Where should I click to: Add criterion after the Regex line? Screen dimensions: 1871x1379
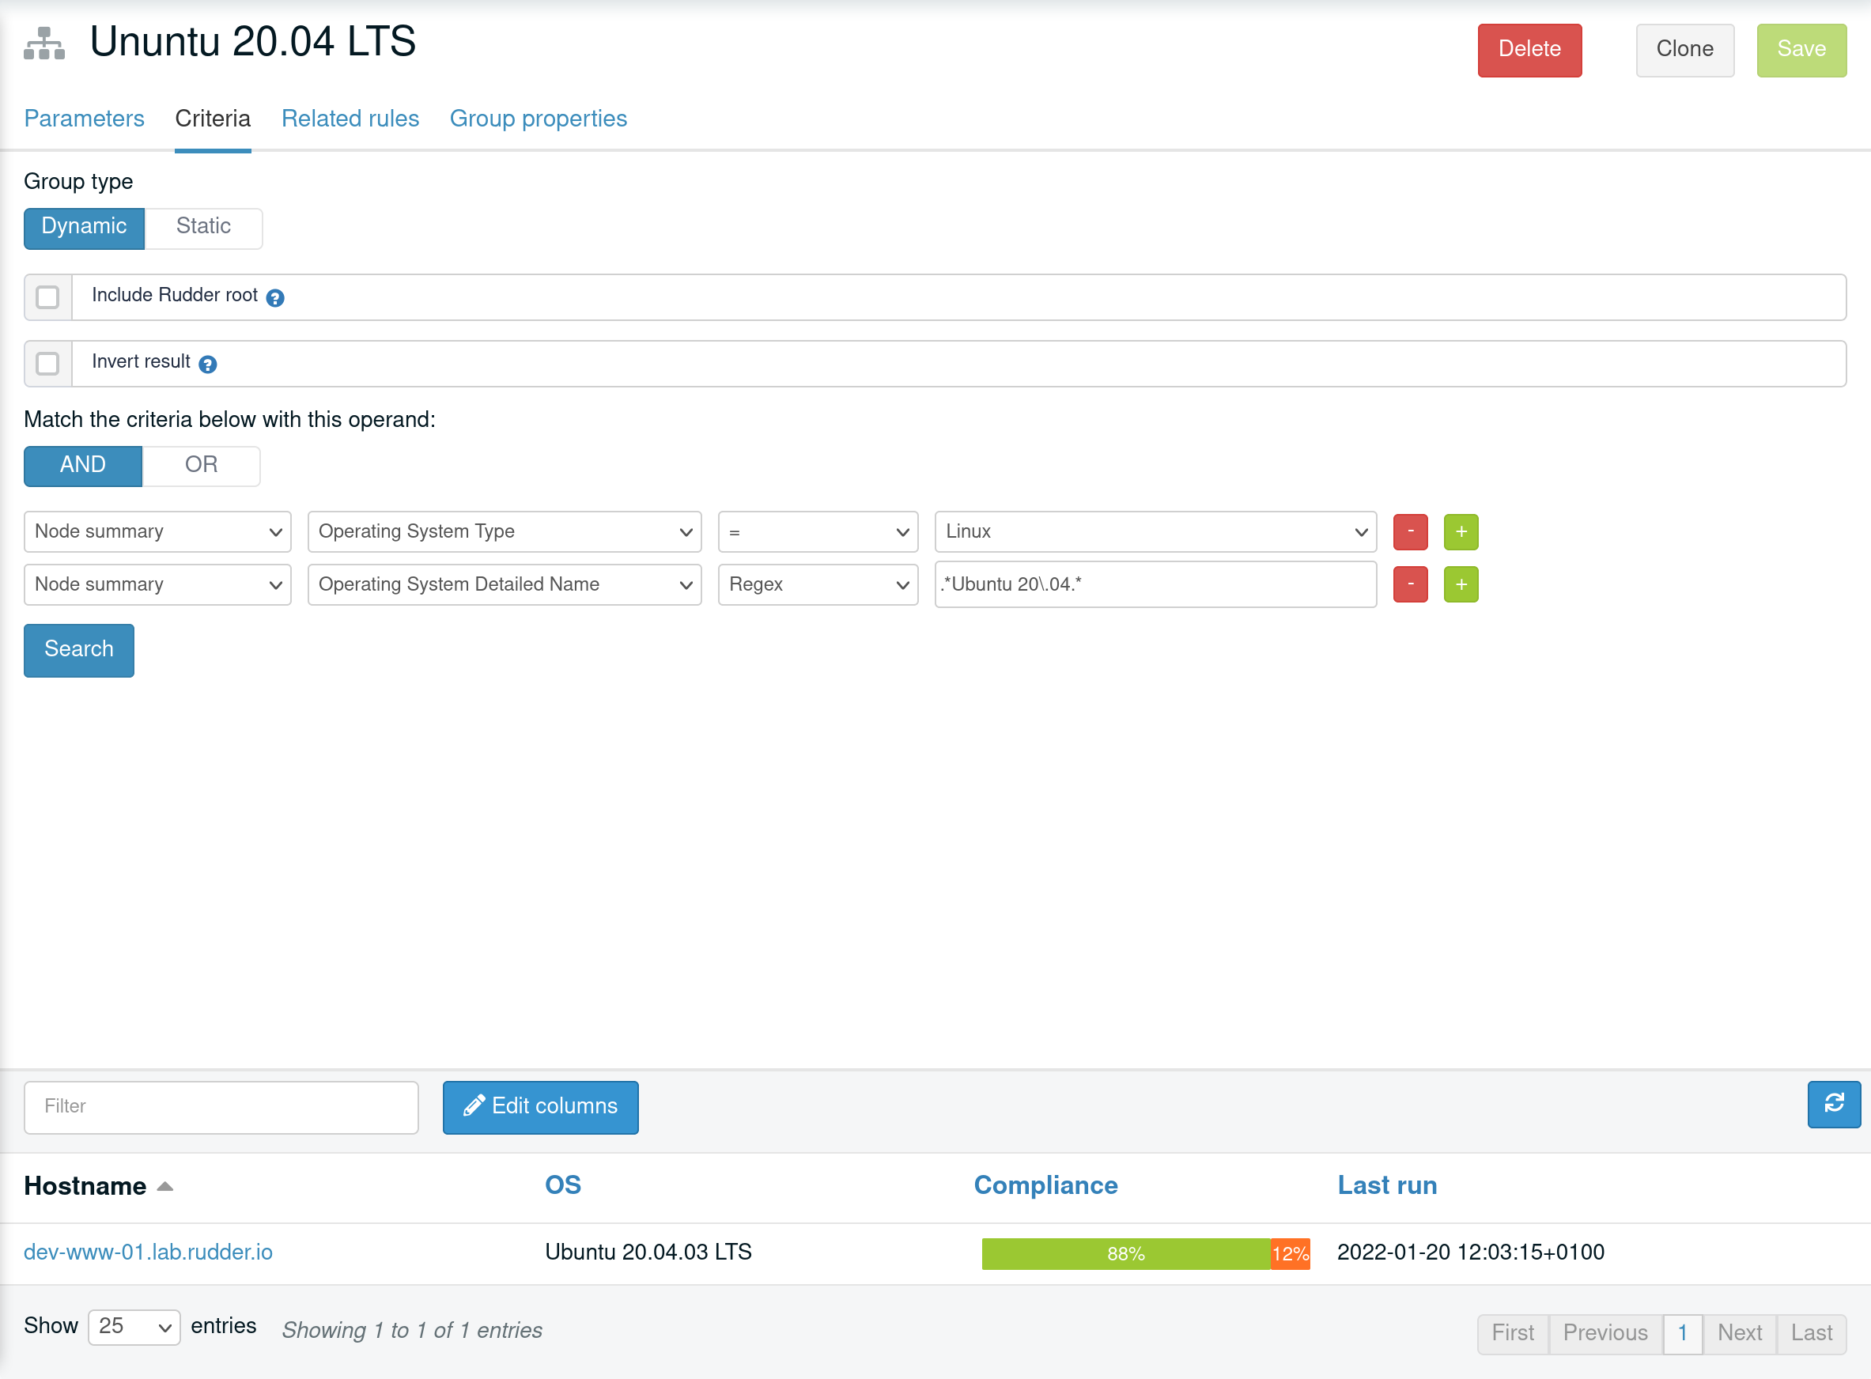point(1461,584)
